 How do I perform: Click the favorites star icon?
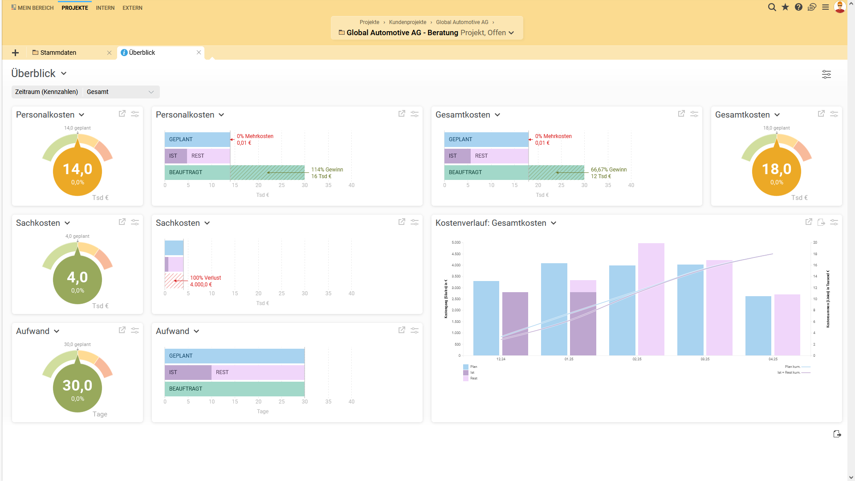tap(785, 7)
